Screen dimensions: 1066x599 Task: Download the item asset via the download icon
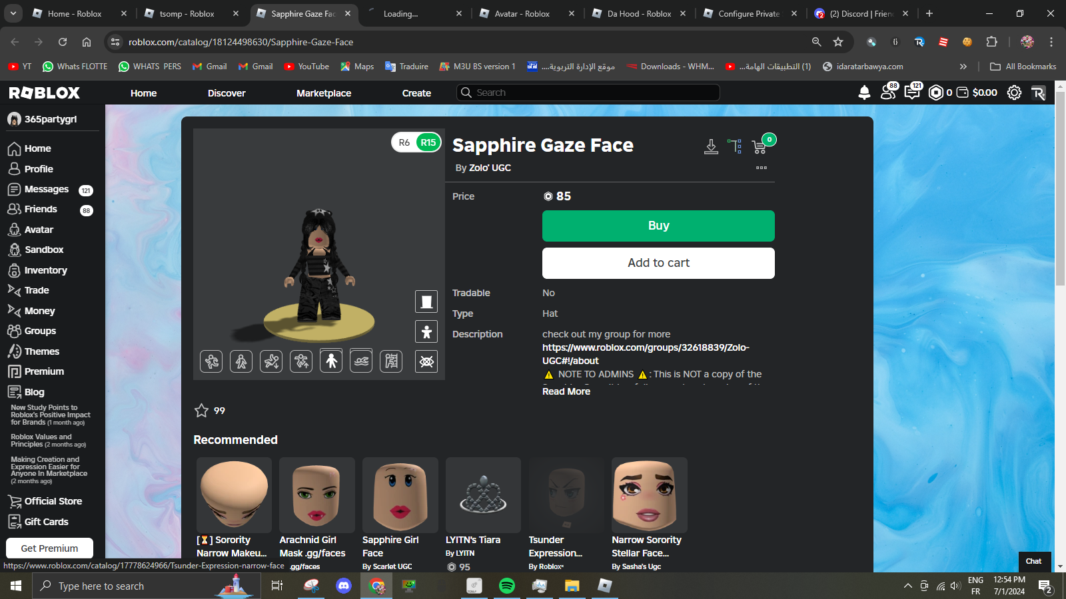point(711,146)
